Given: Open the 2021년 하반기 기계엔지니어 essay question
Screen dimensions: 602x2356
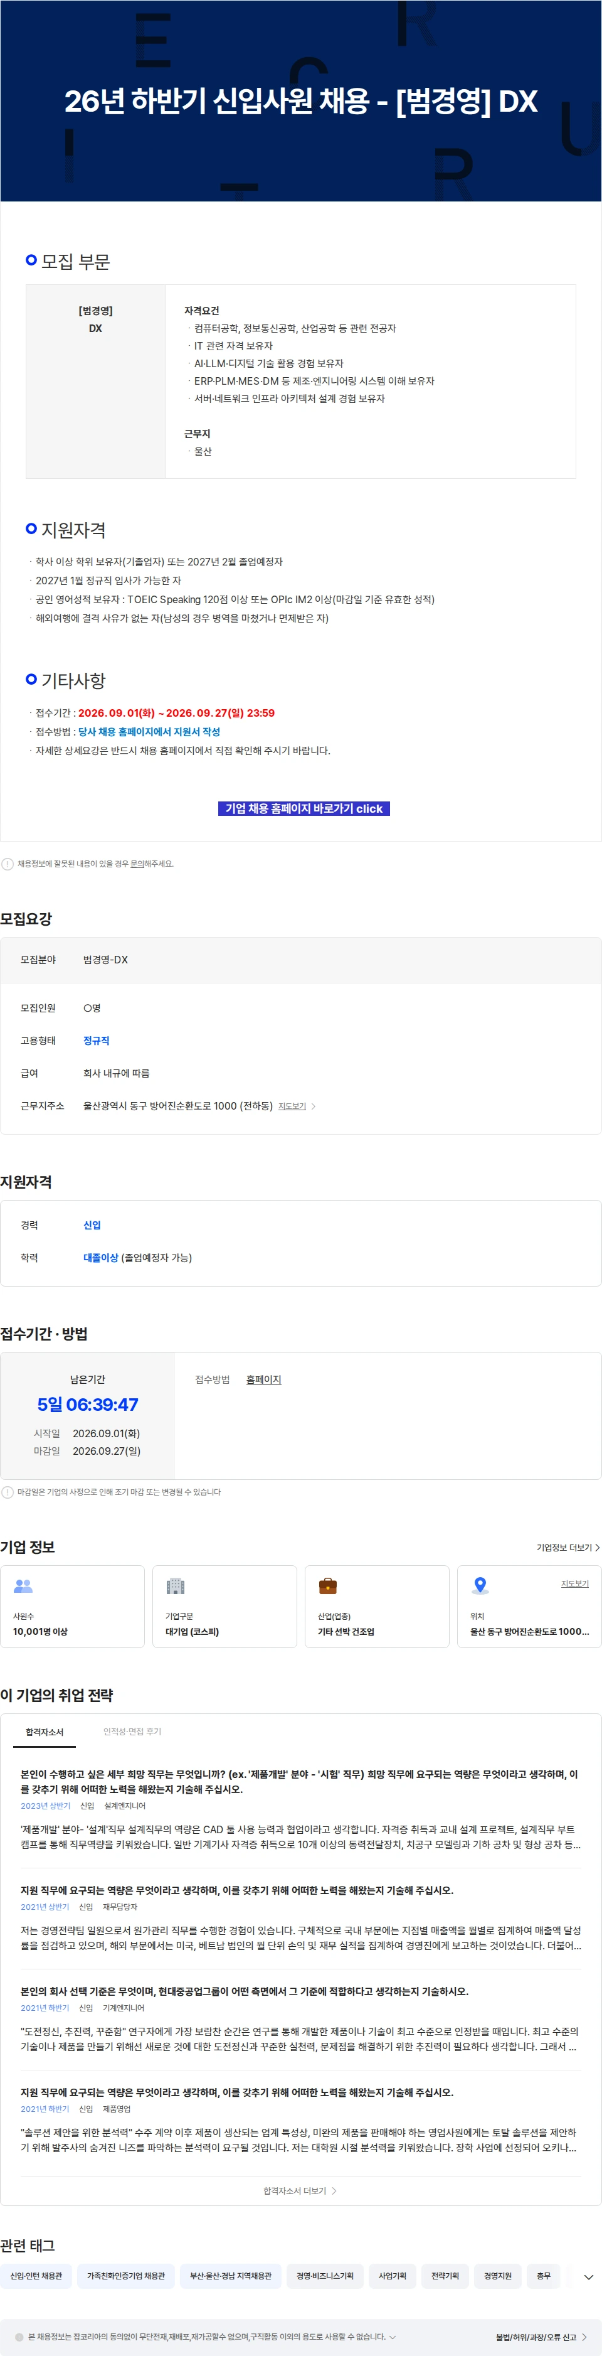Looking at the screenshot, I should coord(245,1991).
